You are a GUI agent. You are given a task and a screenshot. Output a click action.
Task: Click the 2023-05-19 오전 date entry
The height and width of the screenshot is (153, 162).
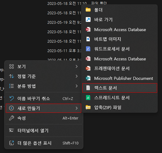pos(64,22)
